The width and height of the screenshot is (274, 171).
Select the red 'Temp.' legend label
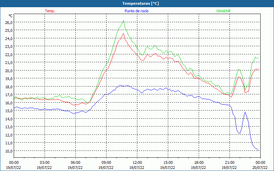(50, 11)
